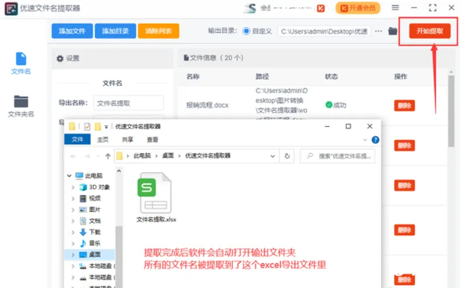Expand the 图片 tree node
The width and height of the screenshot is (460, 288).
coord(73,210)
